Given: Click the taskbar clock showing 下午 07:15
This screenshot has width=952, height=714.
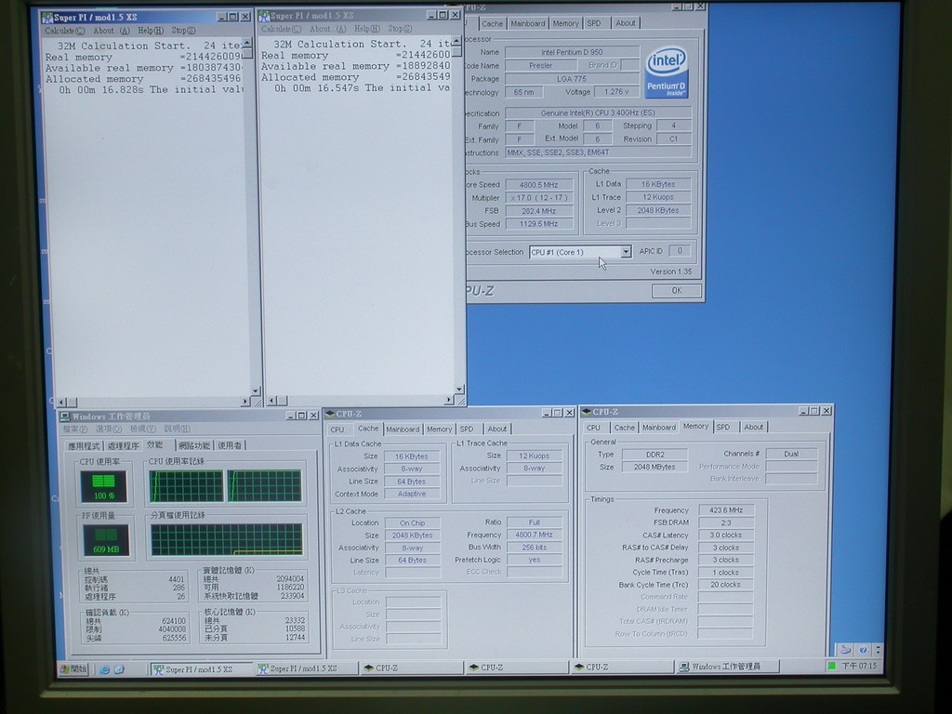Looking at the screenshot, I should pos(859,666).
